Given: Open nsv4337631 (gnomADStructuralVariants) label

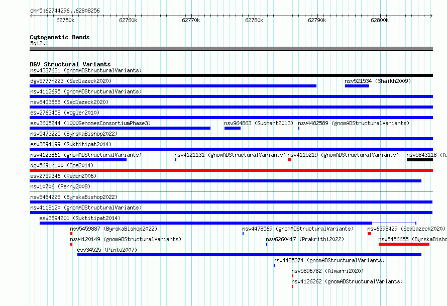Looking at the screenshot, I should [x=86, y=70].
